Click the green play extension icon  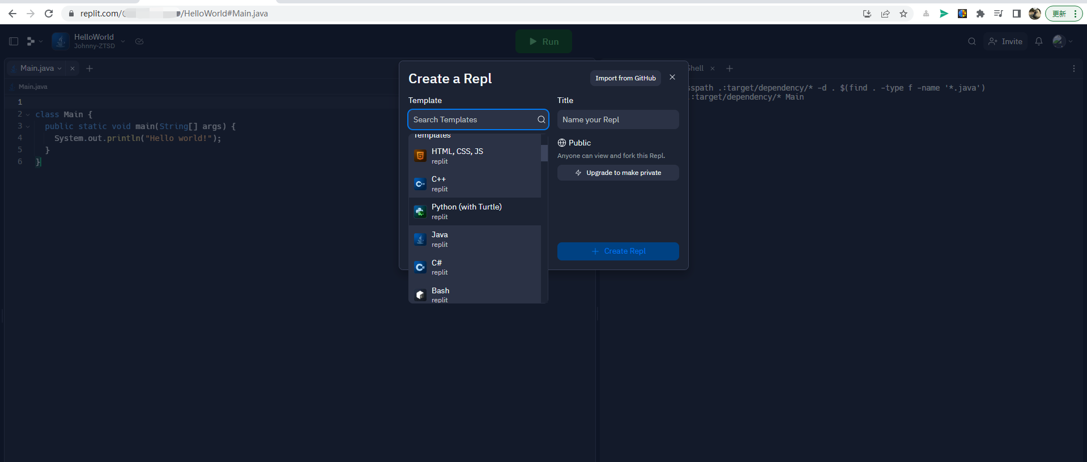click(944, 14)
